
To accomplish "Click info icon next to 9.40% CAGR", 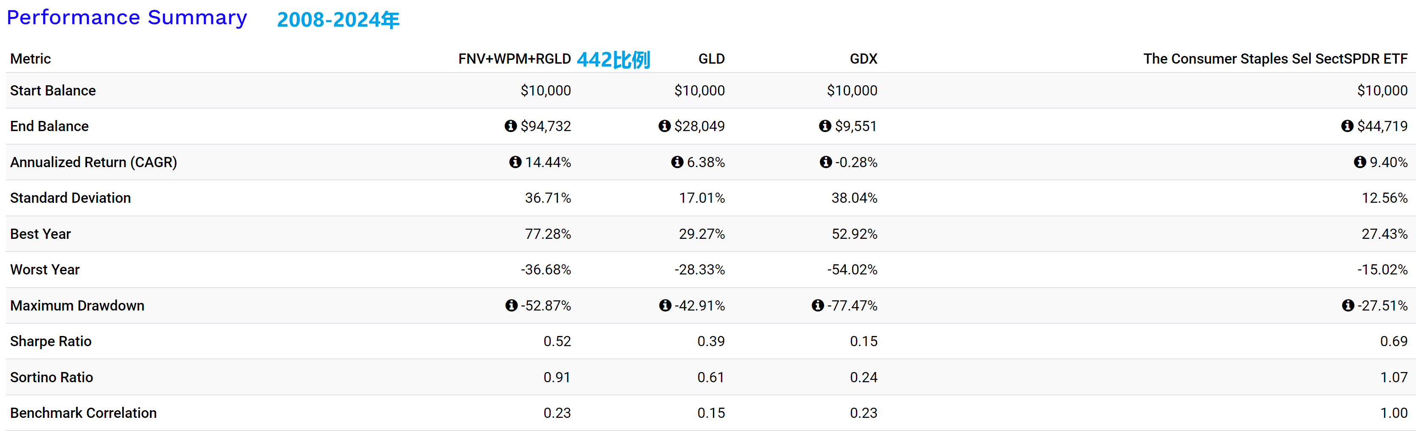I will 1360,162.
